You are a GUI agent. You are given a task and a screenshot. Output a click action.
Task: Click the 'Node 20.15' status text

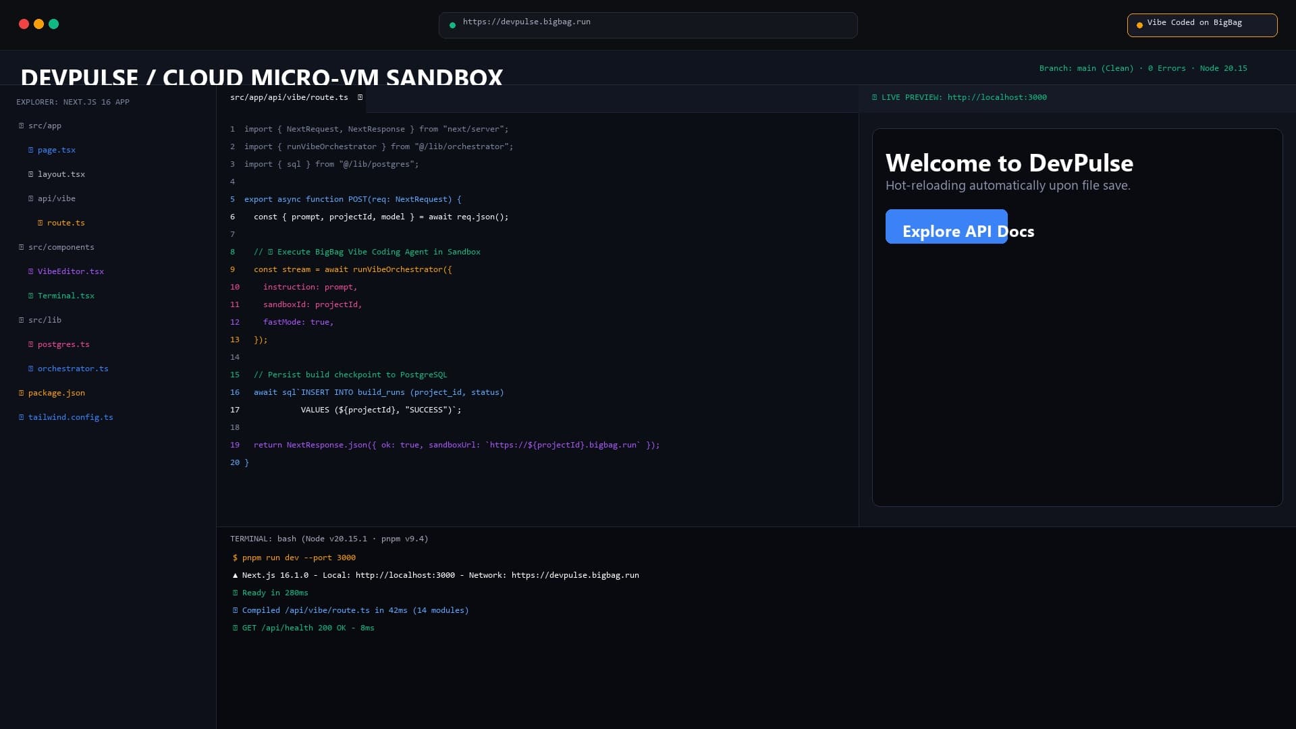point(1223,68)
